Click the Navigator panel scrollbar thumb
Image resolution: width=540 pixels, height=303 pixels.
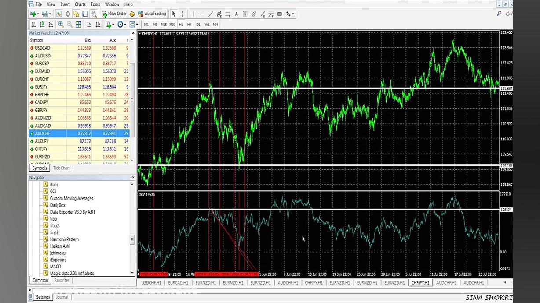[x=132, y=239]
